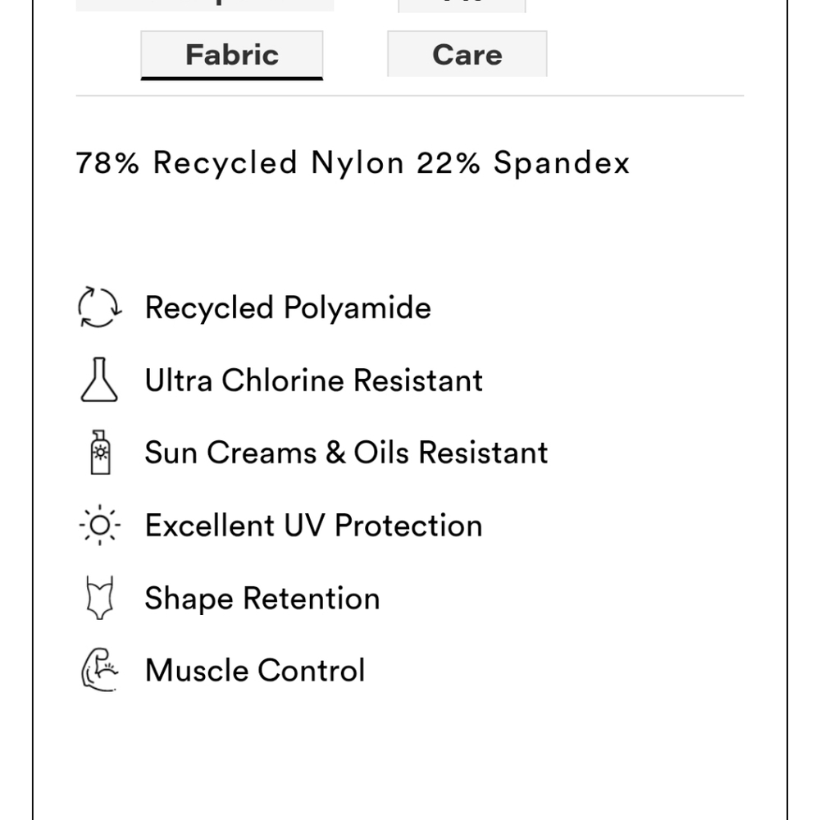Click the chlorine flask icon

point(99,380)
